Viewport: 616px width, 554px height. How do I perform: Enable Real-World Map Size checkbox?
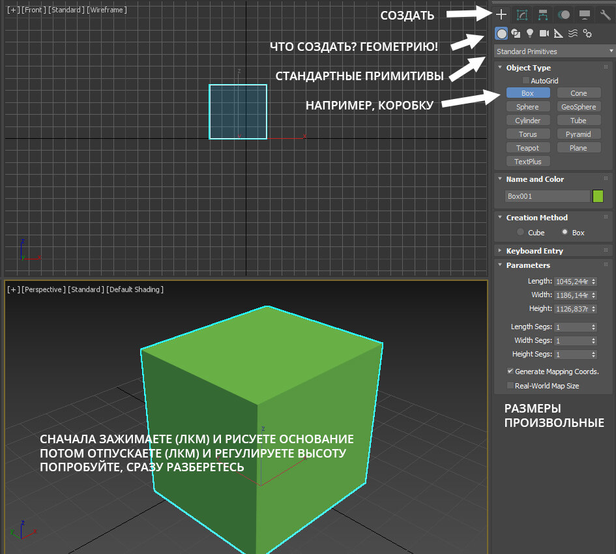coord(510,385)
